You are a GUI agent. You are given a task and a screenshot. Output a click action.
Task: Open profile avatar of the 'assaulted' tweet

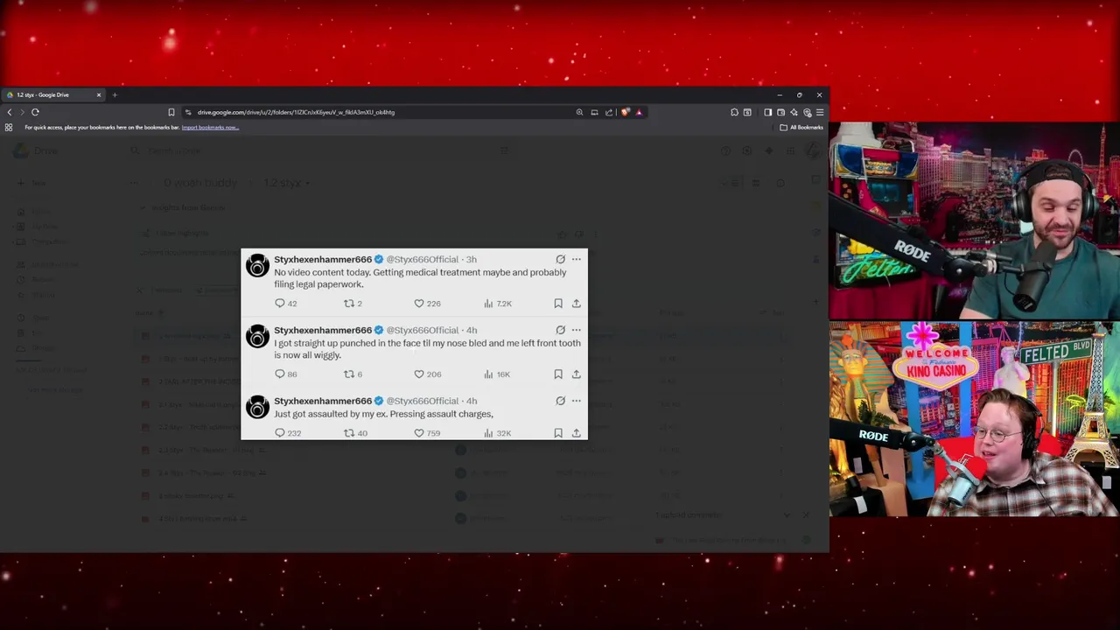(257, 408)
